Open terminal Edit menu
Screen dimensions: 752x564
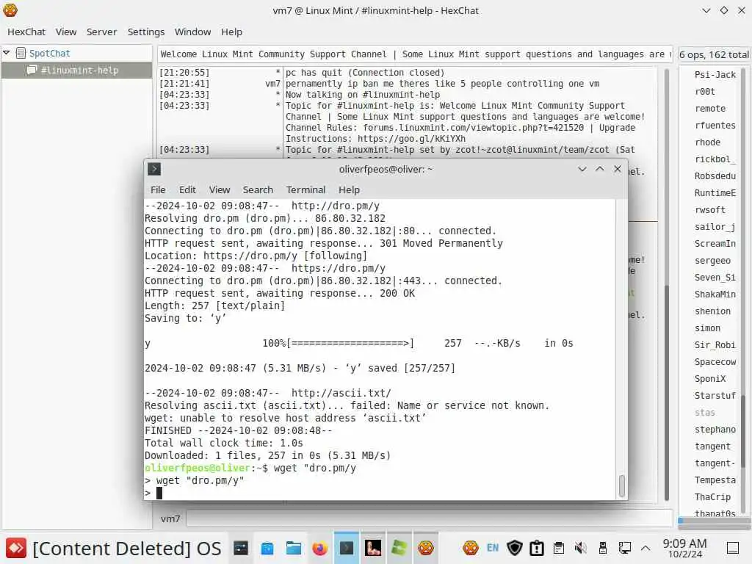(187, 189)
